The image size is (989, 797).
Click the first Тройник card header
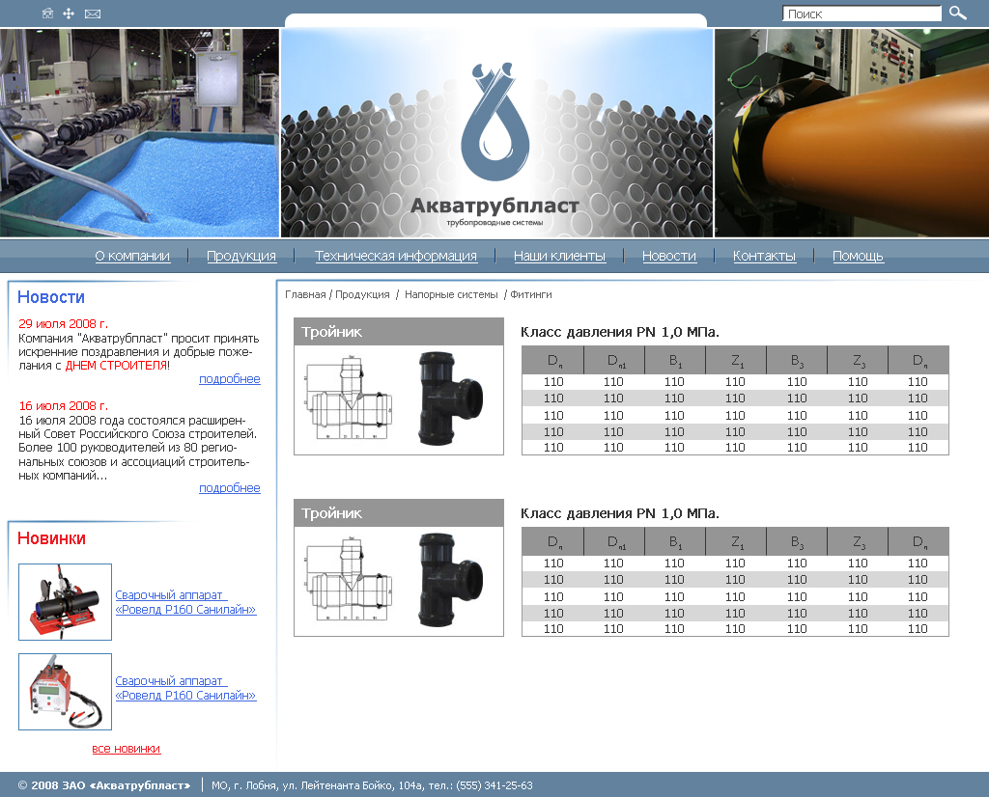399,331
